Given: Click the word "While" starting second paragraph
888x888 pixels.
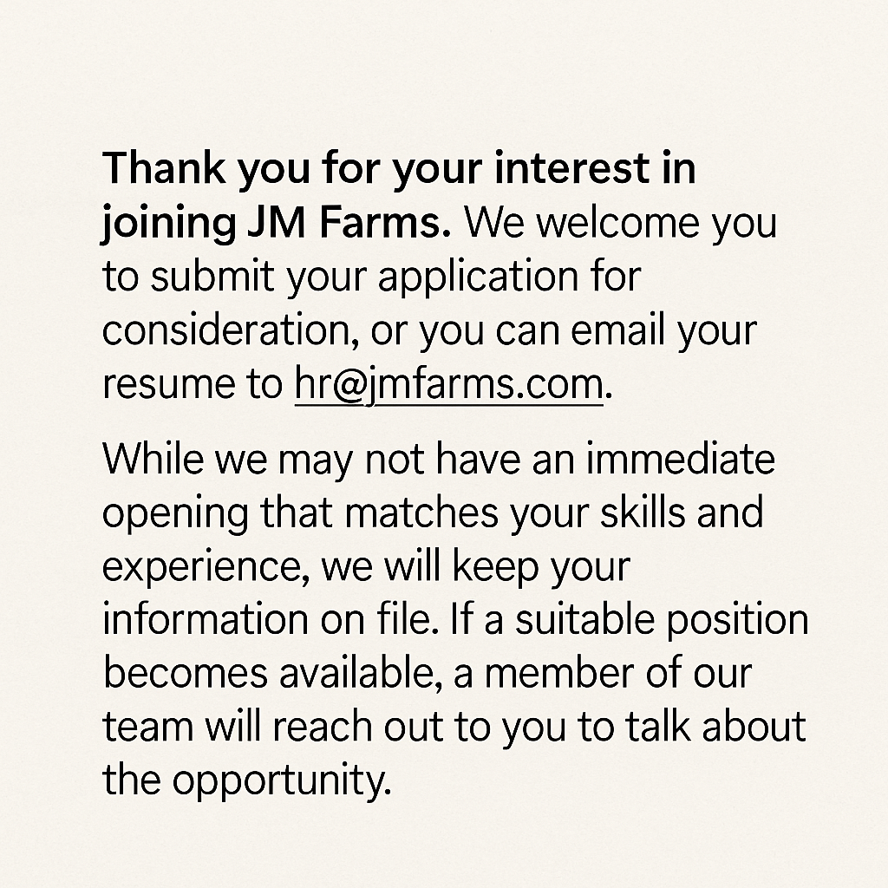Looking at the screenshot, I should pos(153,458).
